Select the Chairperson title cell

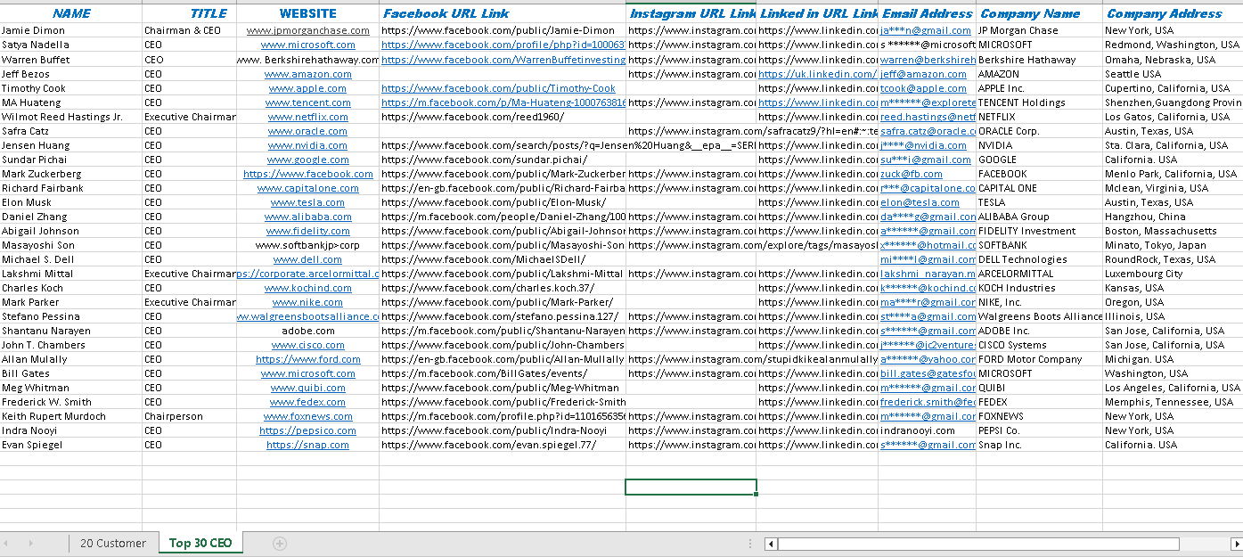point(190,416)
